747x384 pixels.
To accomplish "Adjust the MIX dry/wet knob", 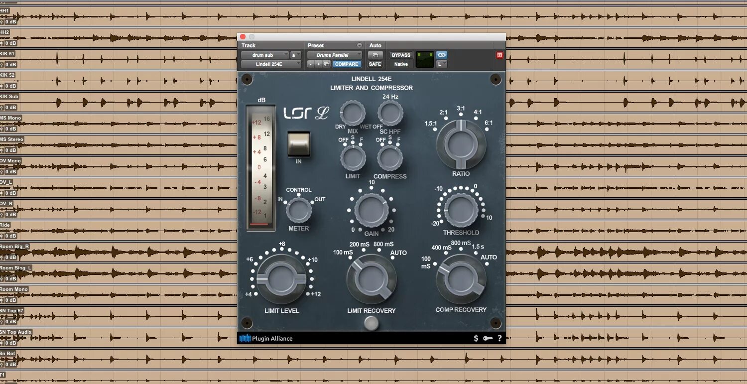I will tap(353, 113).
